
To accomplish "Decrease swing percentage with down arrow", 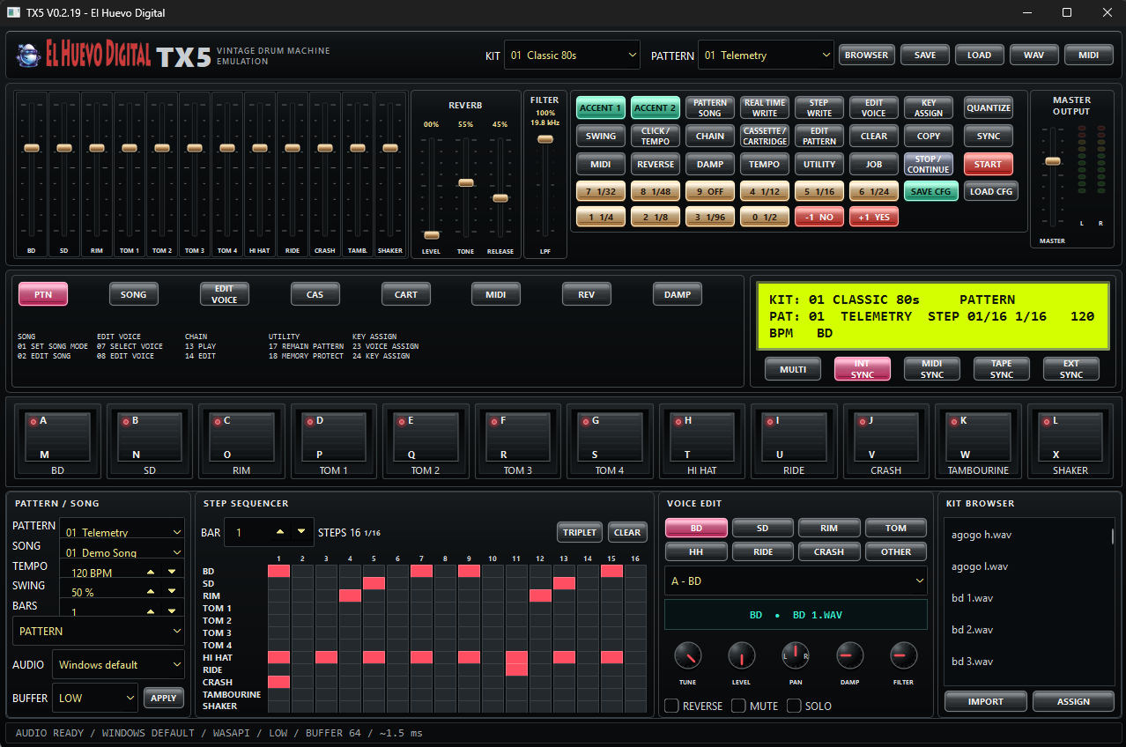I will 172,593.
